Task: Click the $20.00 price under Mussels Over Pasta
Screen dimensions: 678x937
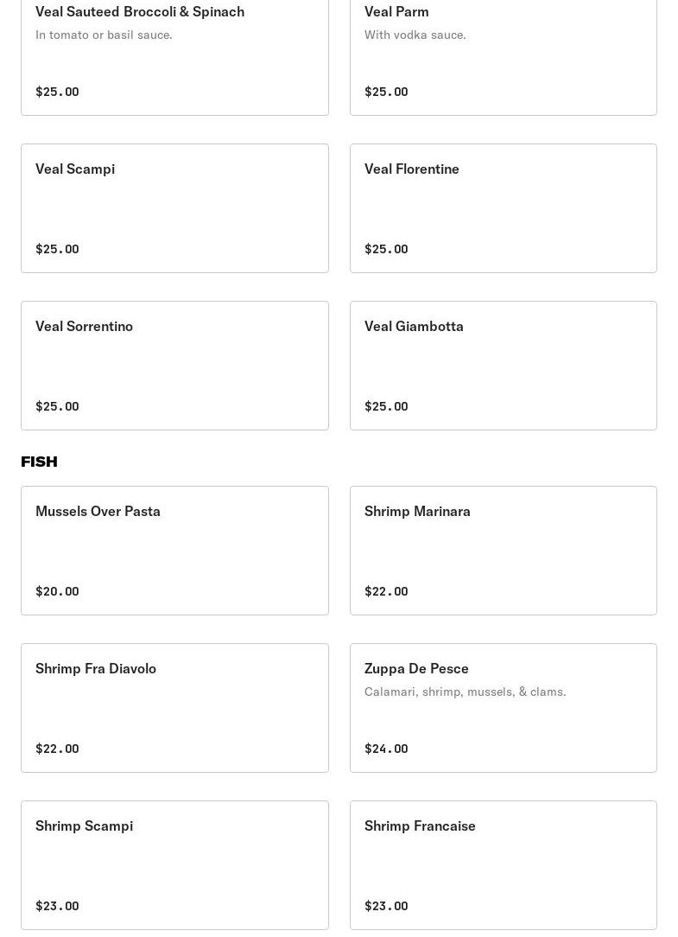Action: (x=57, y=591)
